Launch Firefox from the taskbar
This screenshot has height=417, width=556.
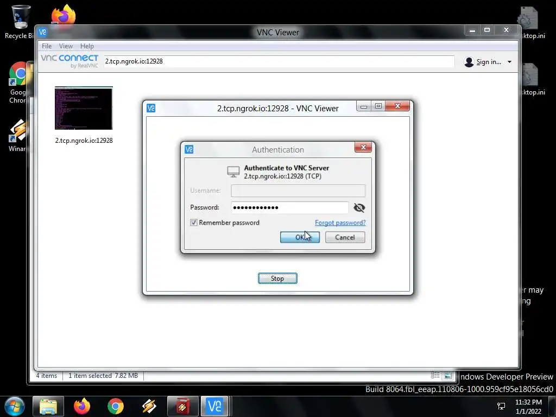(x=82, y=406)
